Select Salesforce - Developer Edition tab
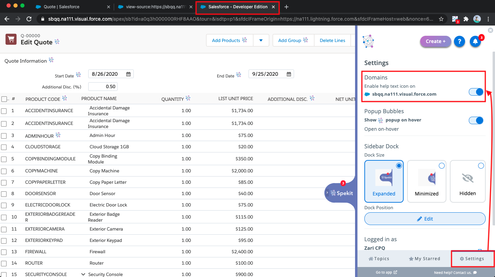The width and height of the screenshot is (495, 277). 238,7
